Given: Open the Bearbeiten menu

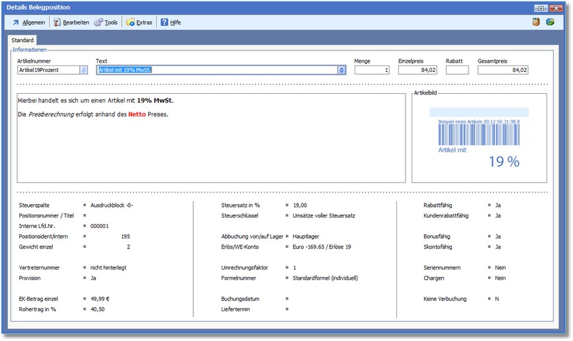Looking at the screenshot, I should 75,22.
